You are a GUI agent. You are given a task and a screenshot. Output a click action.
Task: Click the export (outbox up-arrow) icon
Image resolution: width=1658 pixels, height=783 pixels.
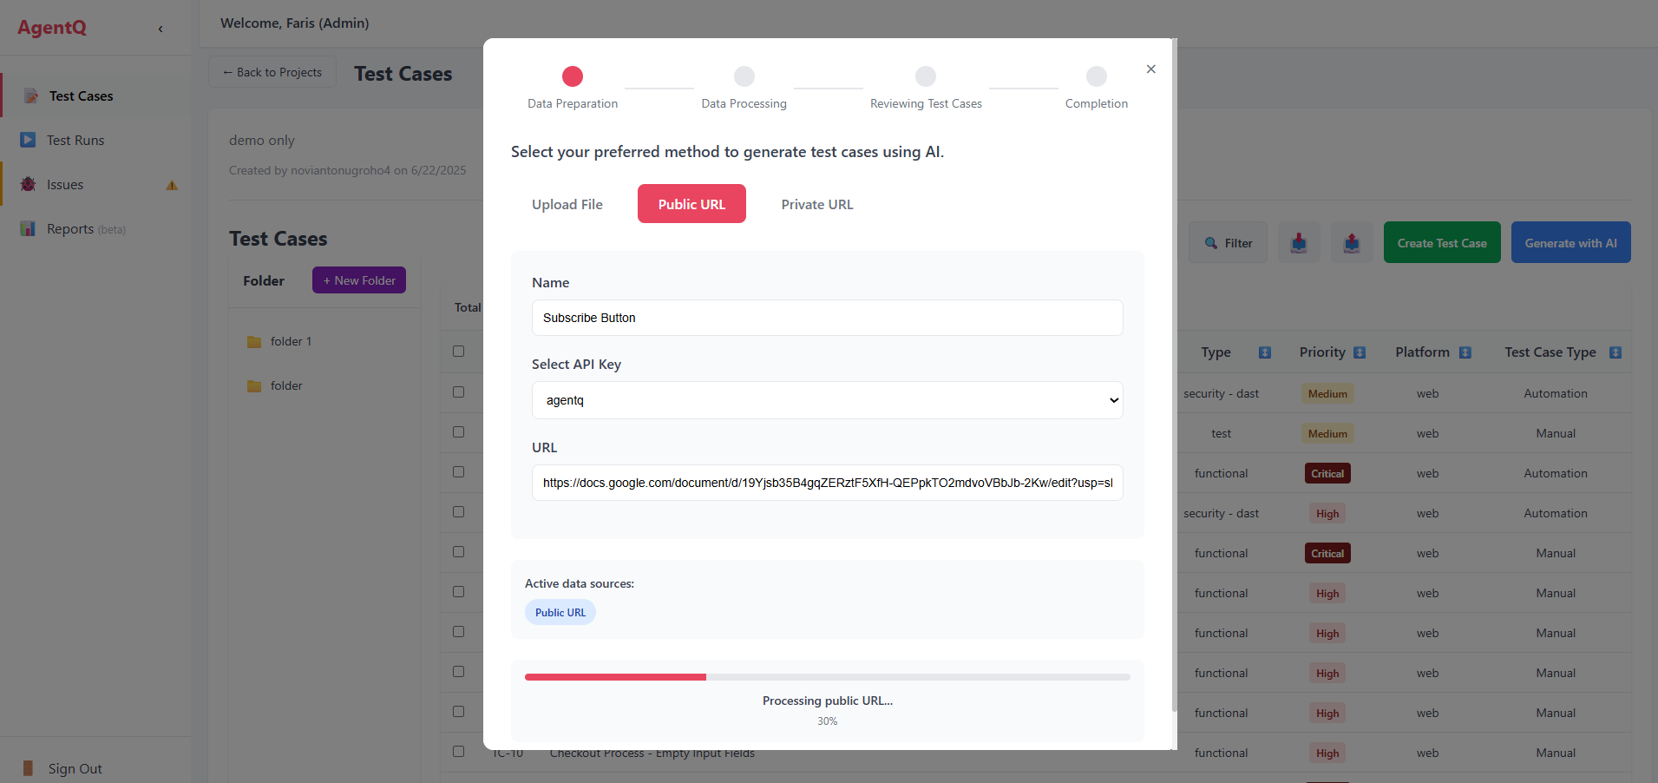pos(1352,243)
